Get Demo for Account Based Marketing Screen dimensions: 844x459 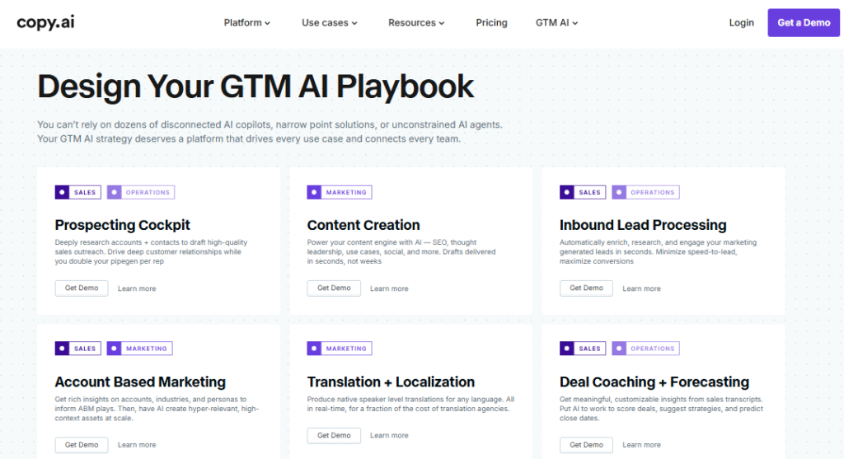point(82,445)
